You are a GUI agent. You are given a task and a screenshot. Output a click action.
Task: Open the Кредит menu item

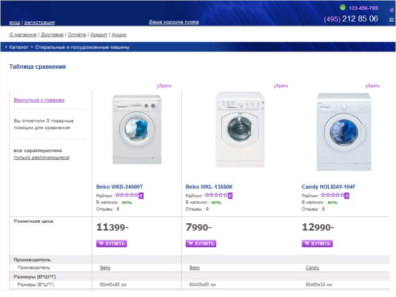99,35
